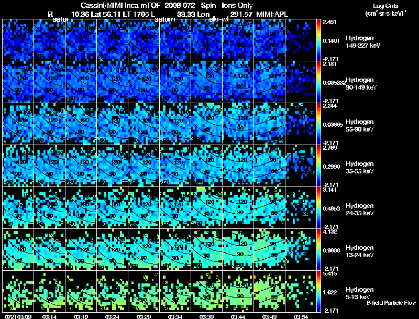Click the 5-13 keV row color bar

coord(318,291)
